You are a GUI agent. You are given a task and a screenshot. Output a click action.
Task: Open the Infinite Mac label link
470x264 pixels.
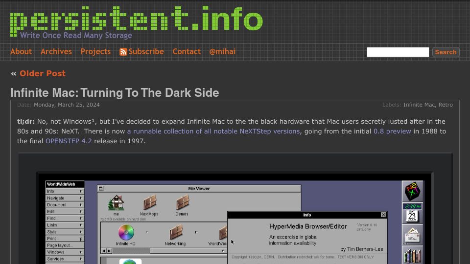(419, 105)
